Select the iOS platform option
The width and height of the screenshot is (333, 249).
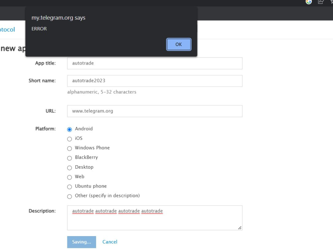click(x=70, y=139)
